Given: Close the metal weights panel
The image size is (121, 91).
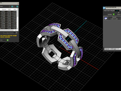Looking at the screenshot, I should [18, 3].
